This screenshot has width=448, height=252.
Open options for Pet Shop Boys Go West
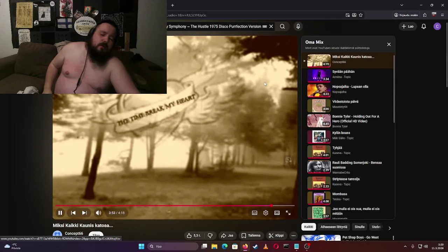tap(393, 238)
